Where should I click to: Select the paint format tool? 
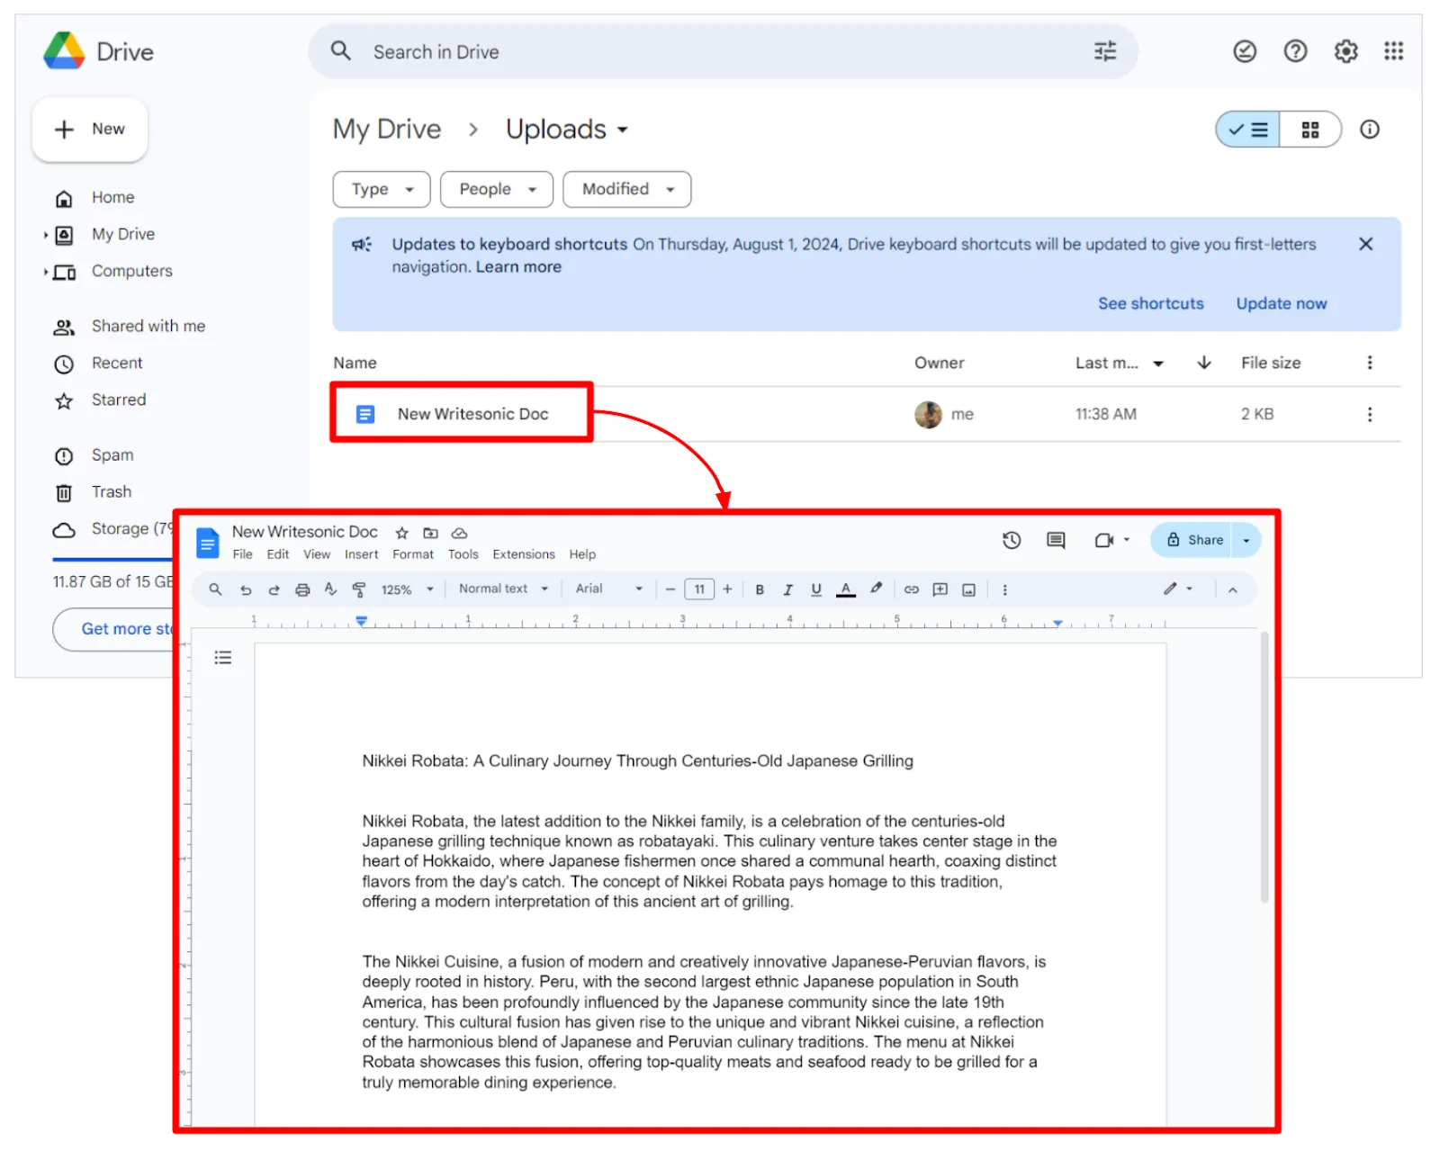[x=359, y=589]
